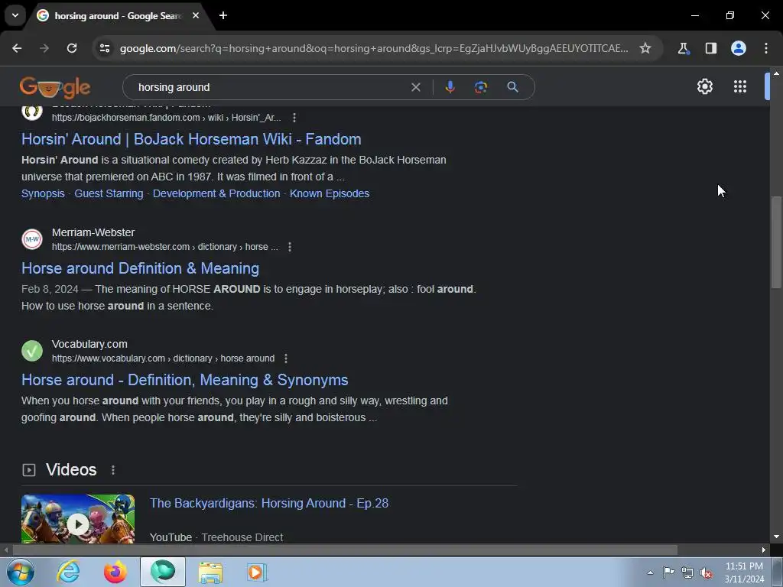Close the horsing around tab
This screenshot has height=587, width=783.
coord(196,15)
